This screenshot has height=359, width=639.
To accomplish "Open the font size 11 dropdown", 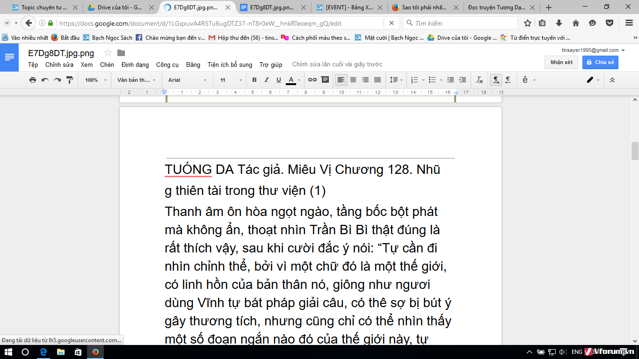I will click(231, 80).
